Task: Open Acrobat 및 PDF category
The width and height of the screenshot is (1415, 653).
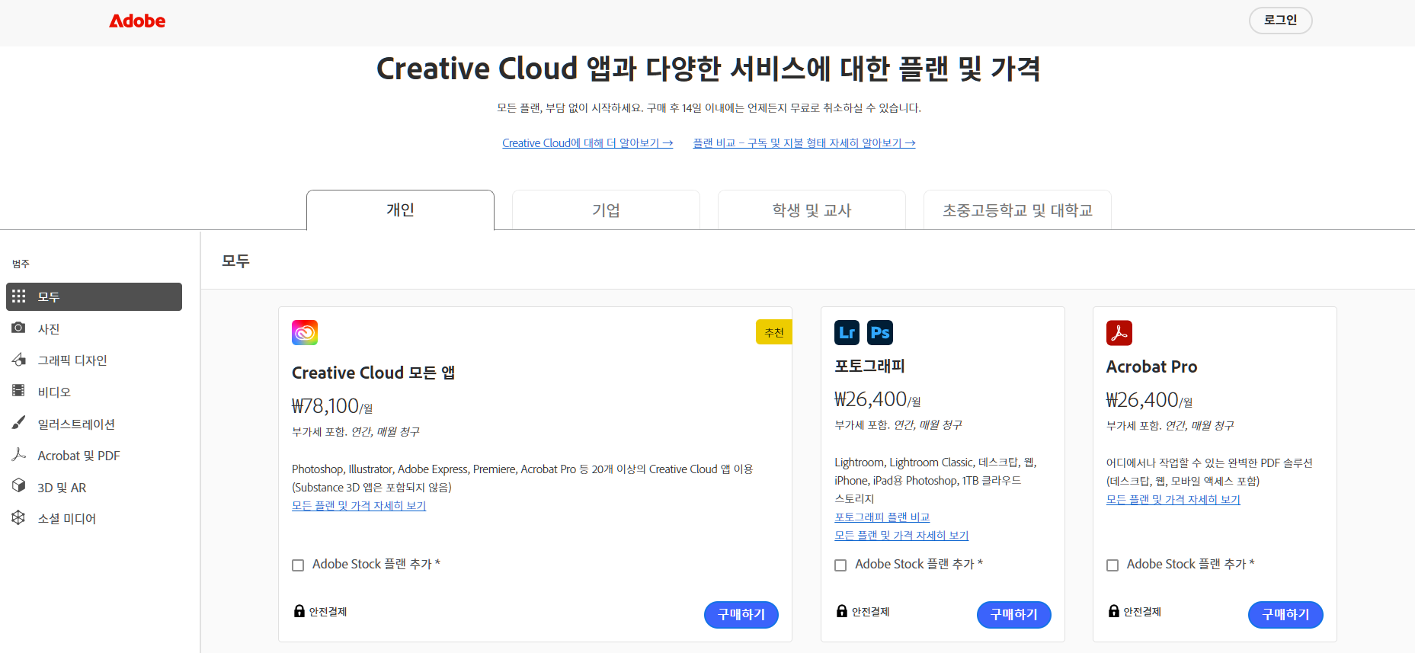Action: click(x=94, y=455)
